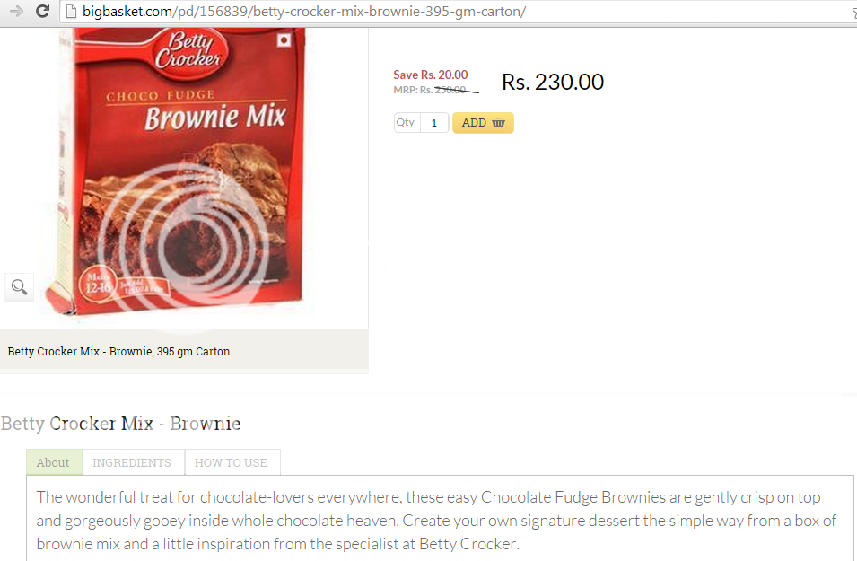Reload the page with the refresh icon
Image resolution: width=857 pixels, height=561 pixels.
pos(43,11)
